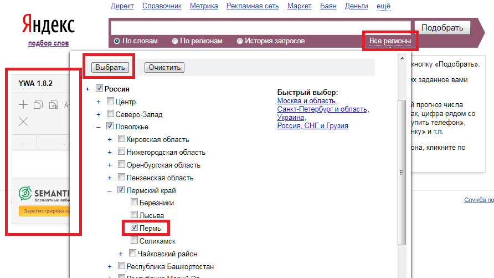Image resolution: width=494 pixels, height=278 pixels.
Task: Click the Выбрать button
Action: pyautogui.click(x=110, y=67)
